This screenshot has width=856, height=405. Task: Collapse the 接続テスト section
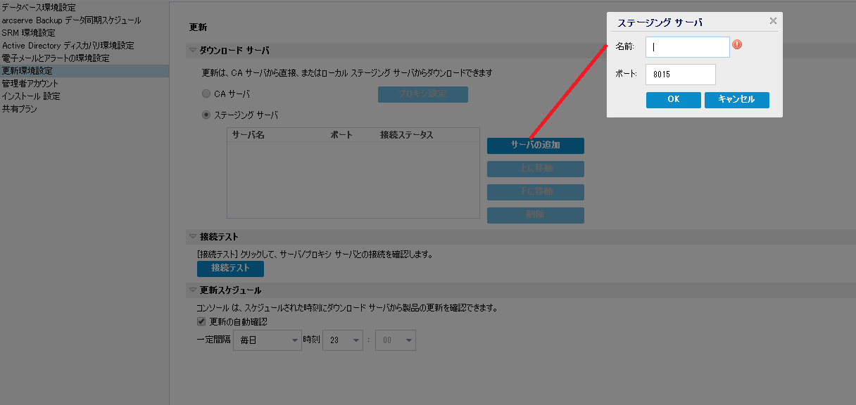point(193,237)
